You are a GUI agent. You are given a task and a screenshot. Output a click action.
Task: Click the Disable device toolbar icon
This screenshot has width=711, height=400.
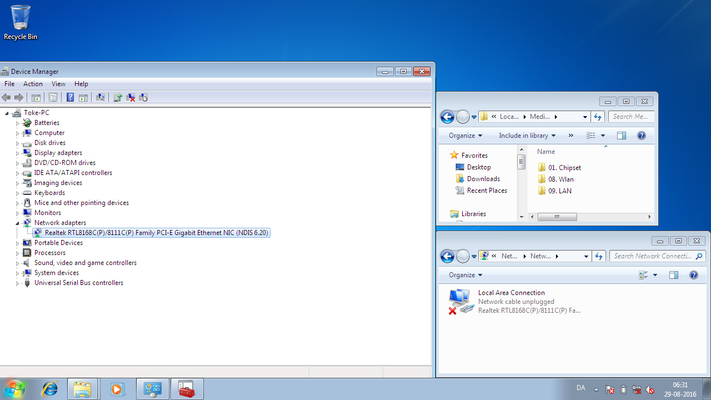tap(143, 97)
